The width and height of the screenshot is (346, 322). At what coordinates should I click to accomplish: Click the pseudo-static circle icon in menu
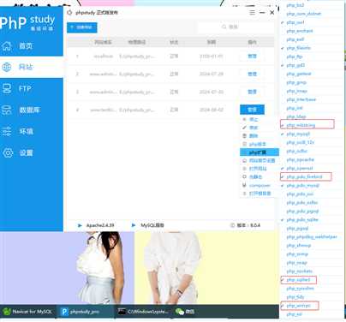(x=244, y=177)
